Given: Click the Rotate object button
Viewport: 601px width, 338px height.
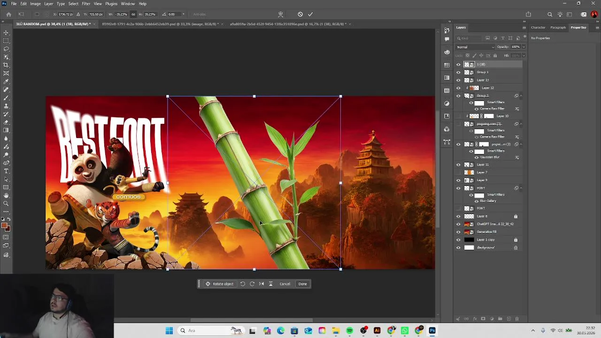Looking at the screenshot, I should pyautogui.click(x=219, y=284).
